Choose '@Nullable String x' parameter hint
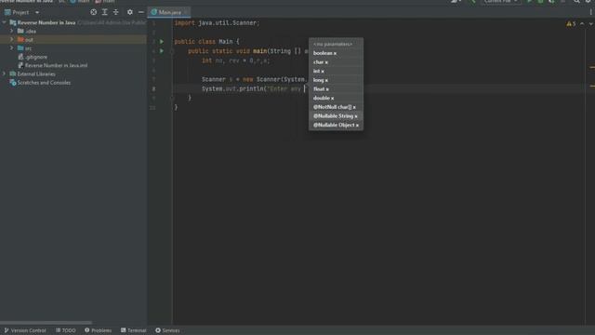 (x=336, y=115)
